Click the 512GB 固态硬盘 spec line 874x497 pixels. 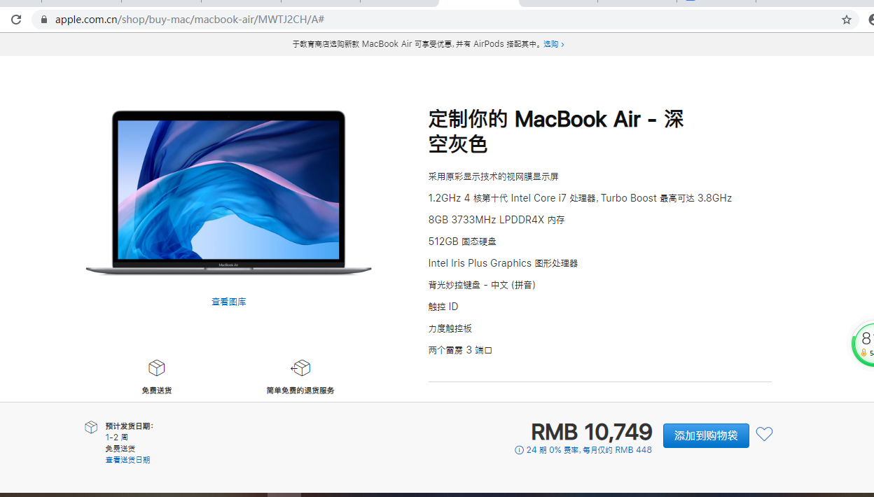[x=462, y=241]
